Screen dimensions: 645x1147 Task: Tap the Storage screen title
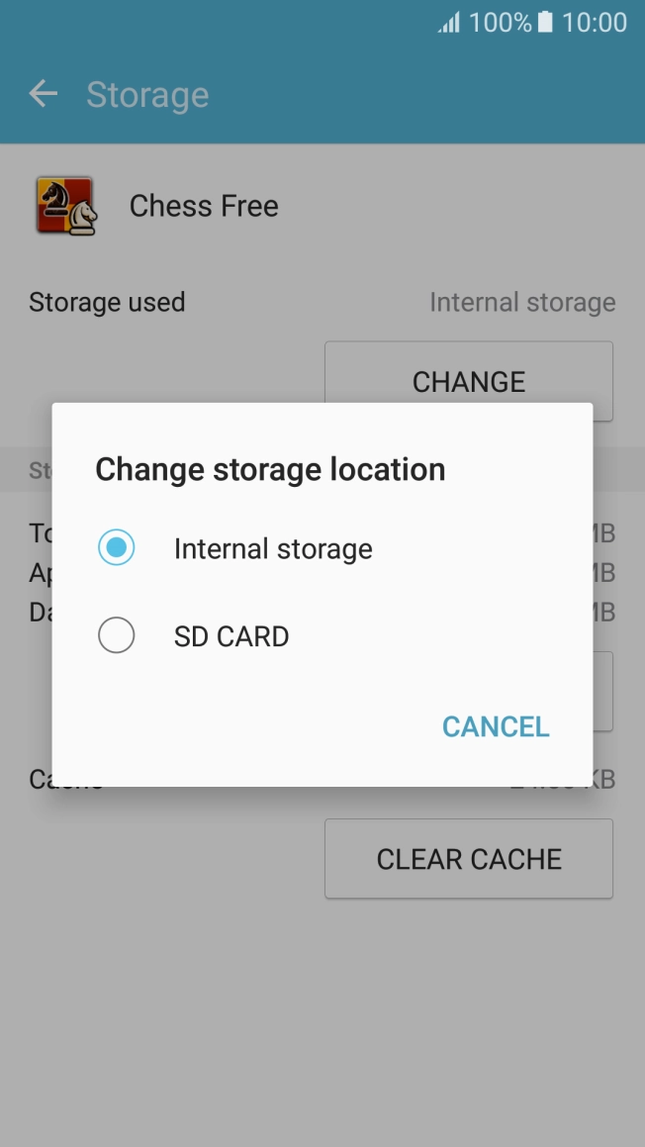(148, 94)
